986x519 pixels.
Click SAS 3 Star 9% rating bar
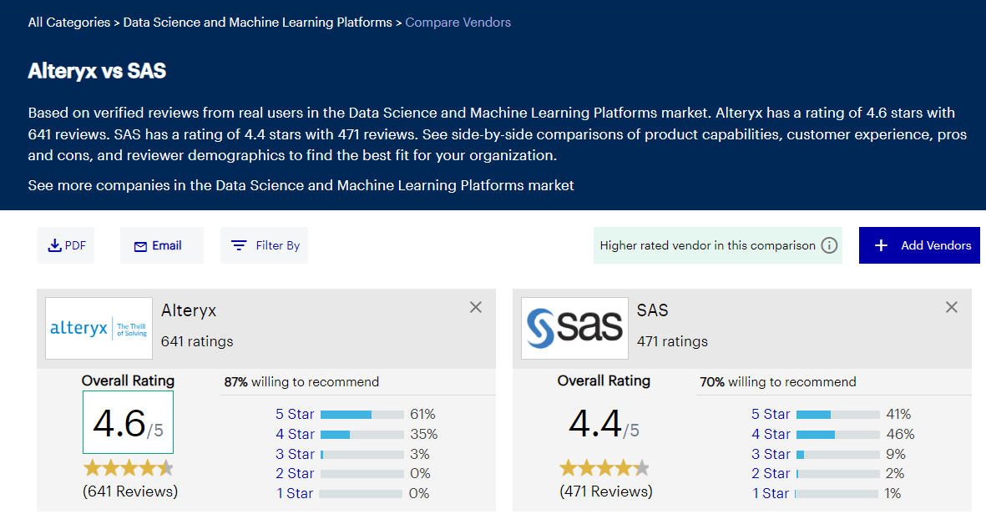tap(838, 455)
